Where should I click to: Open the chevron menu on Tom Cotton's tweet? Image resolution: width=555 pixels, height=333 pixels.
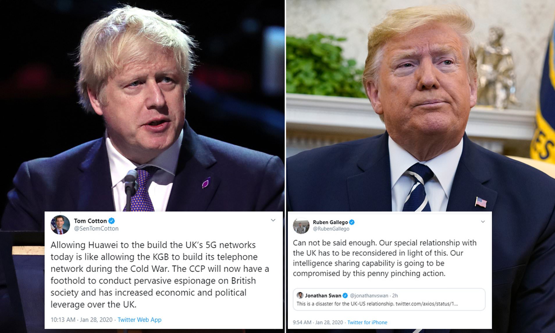click(x=273, y=220)
